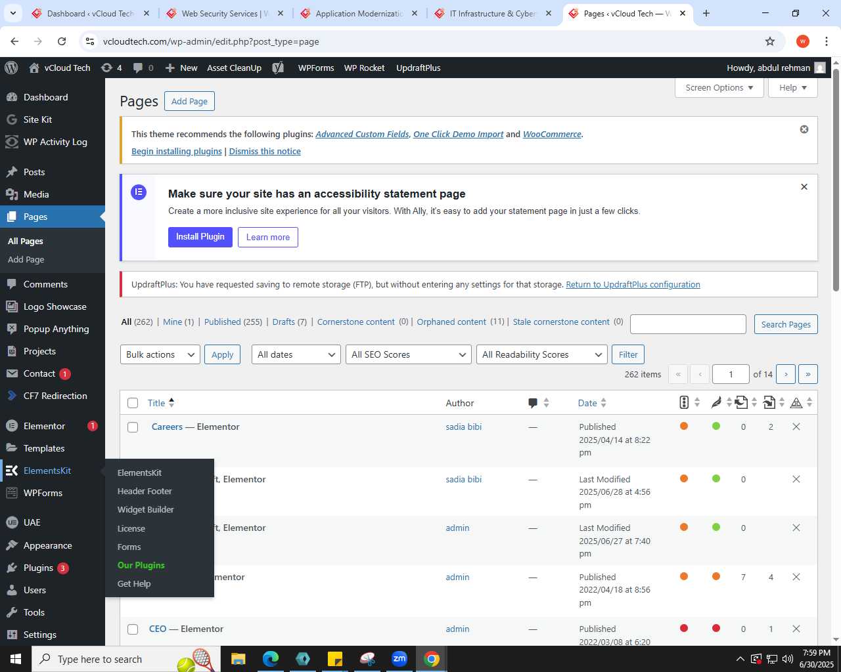Image resolution: width=841 pixels, height=672 pixels.
Task: Tick the checkbox for the Careers page
Action: (x=133, y=427)
